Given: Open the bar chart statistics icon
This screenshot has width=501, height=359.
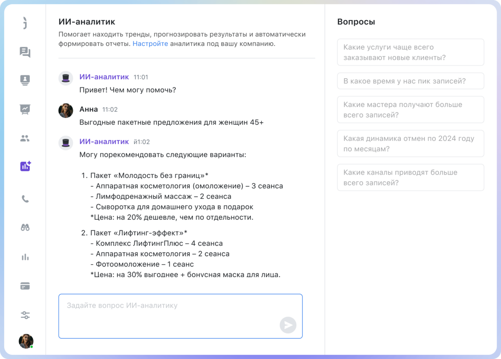Looking at the screenshot, I should click(25, 257).
